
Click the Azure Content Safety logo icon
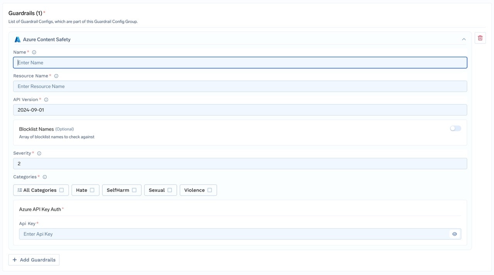pyautogui.click(x=17, y=39)
